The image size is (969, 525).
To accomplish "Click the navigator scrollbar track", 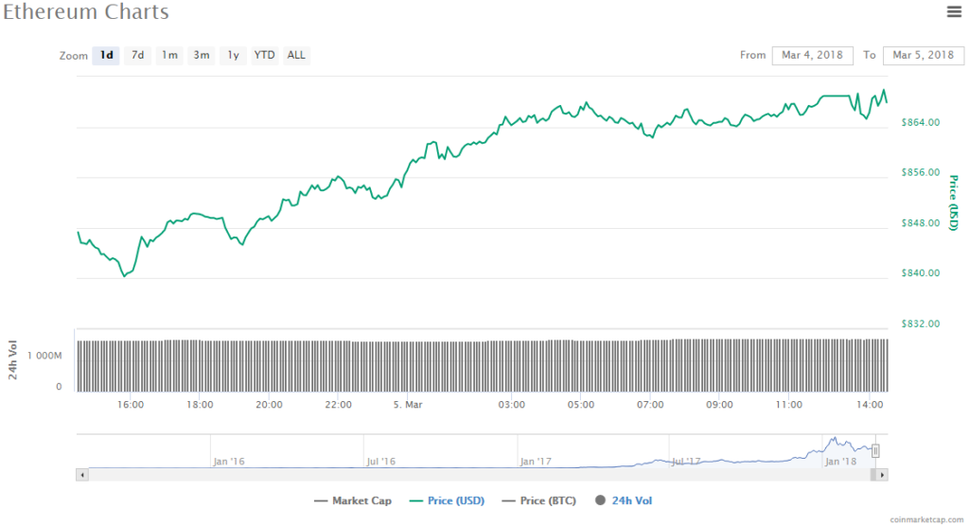I will click(x=473, y=474).
